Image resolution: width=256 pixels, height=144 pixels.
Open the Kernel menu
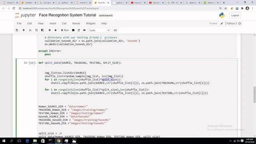click(76, 24)
